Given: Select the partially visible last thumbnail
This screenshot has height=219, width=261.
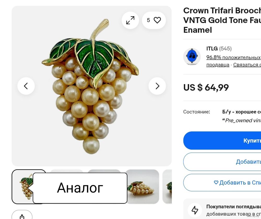Looking at the screenshot, I should (167, 187).
